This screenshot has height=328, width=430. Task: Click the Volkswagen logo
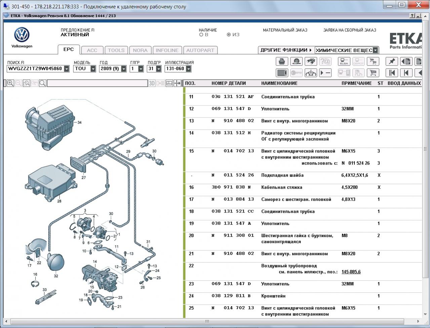tap(22, 35)
